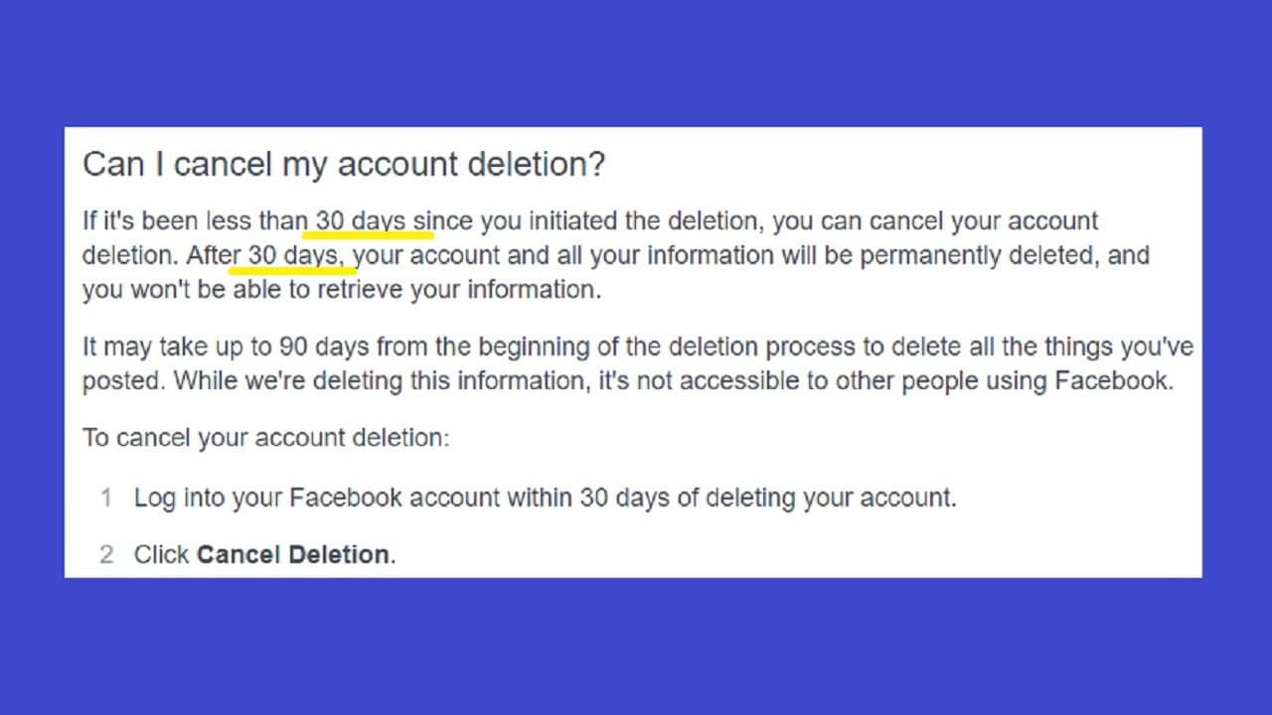Click the heading "Can I cancel my account deletion?"

click(343, 165)
